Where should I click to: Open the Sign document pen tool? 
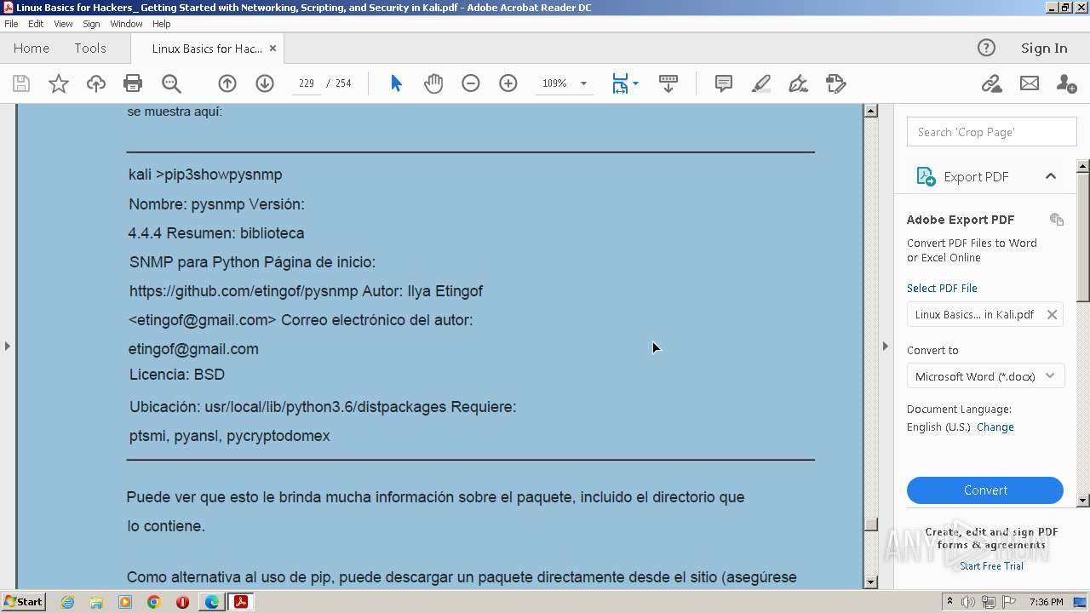(798, 83)
